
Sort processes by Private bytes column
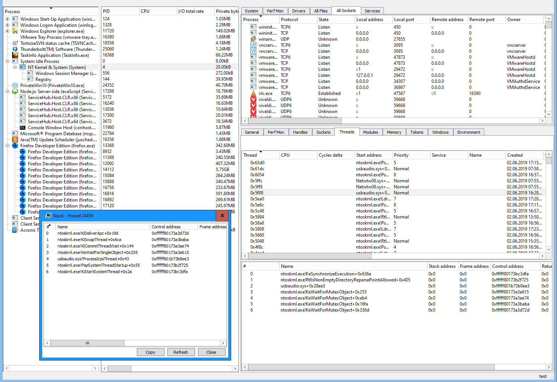click(227, 11)
